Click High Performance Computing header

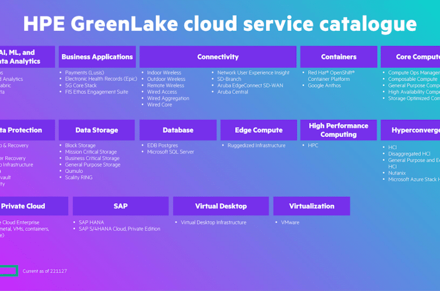[338, 130]
